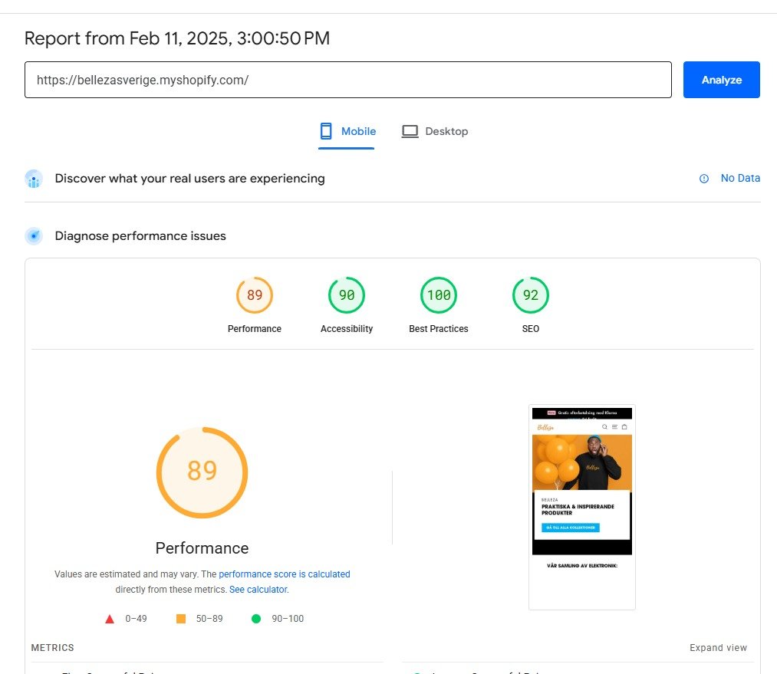The image size is (777, 674).
Task: Open the See calculator link
Action: (258, 589)
